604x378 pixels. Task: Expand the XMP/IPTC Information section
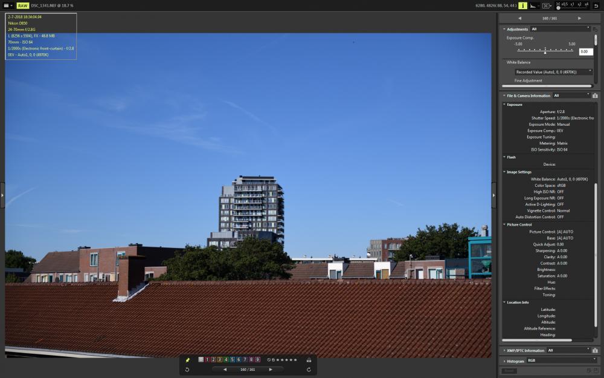coord(504,351)
